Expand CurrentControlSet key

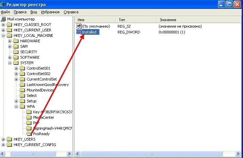coord(16,79)
